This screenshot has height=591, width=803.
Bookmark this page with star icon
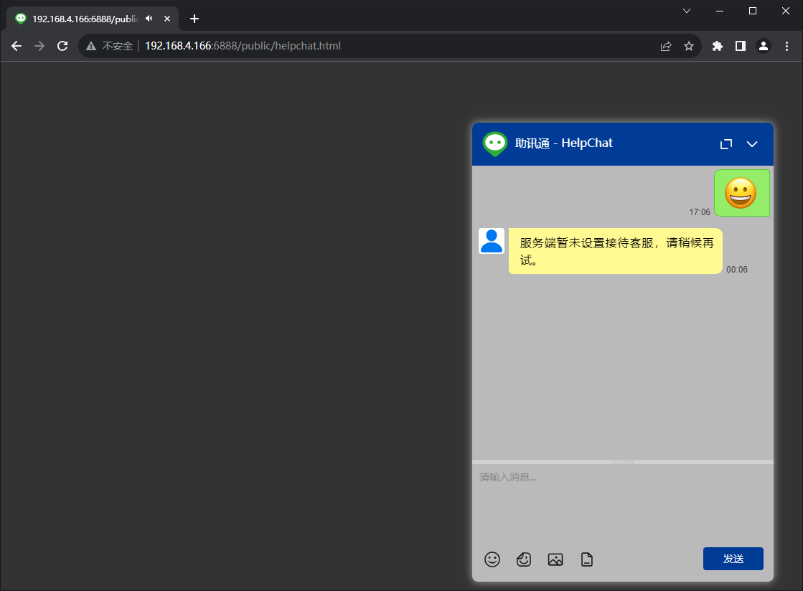(689, 46)
